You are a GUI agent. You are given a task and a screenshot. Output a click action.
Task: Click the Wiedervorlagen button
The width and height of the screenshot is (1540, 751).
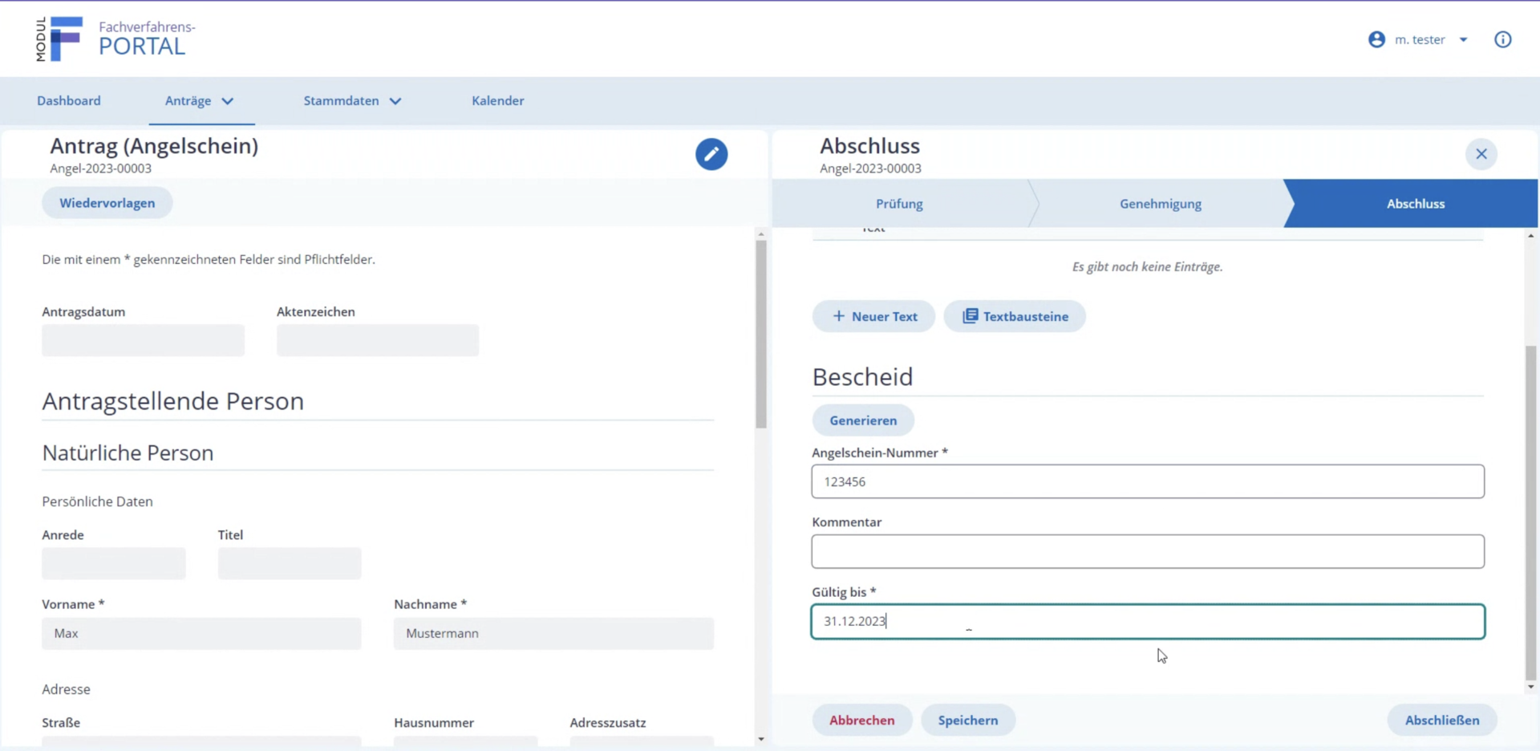[107, 203]
